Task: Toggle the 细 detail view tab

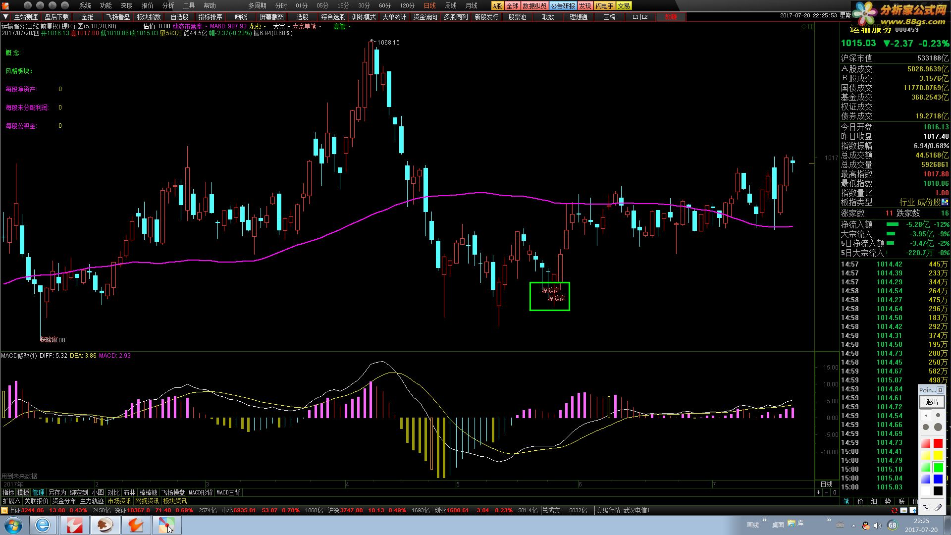Action: [874, 501]
